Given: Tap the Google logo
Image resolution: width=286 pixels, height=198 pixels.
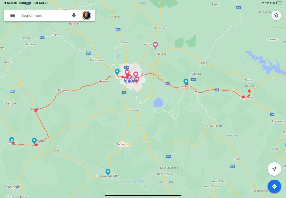Looking at the screenshot, I should point(13,187).
